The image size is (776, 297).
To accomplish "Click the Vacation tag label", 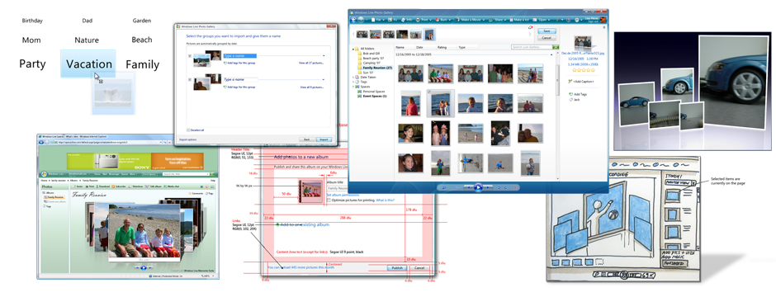I will point(89,64).
